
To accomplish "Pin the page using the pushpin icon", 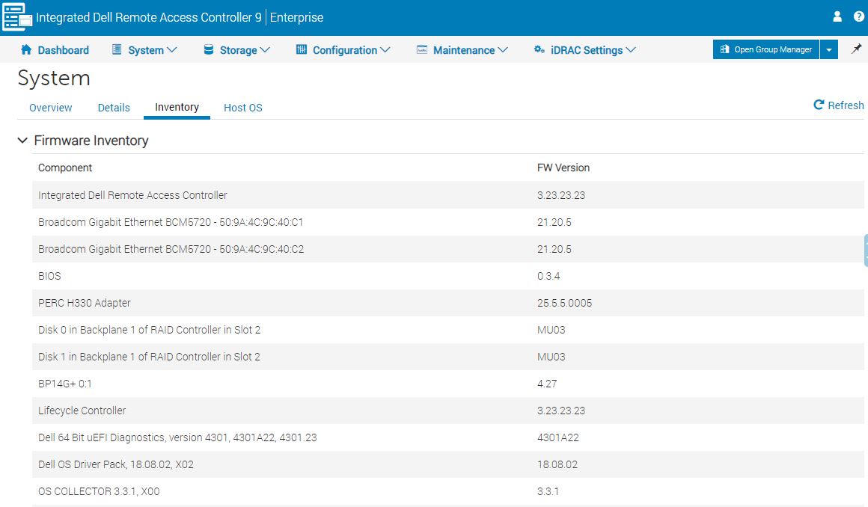I will tap(856, 49).
